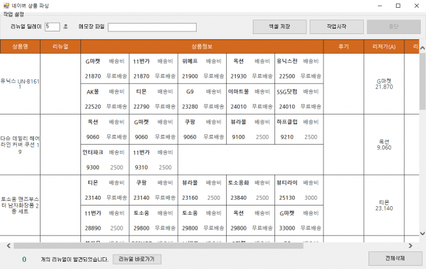Click the 토소웅화 price 23840
Screen dimensions: 426x269
pos(238,198)
